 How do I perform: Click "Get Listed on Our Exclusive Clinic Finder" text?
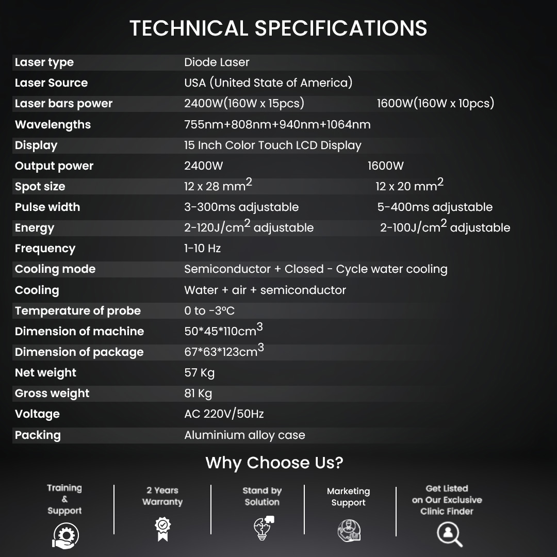(447, 500)
